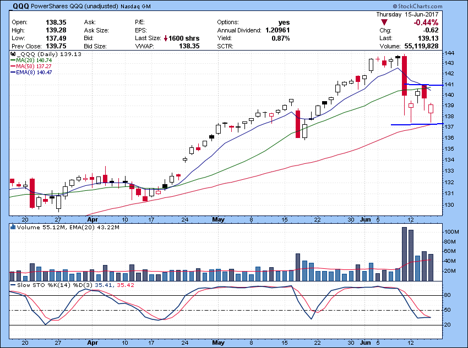Select the 'PowerShares QQQ (unadjusted)' title text
The height and width of the screenshot is (348, 468).
75,6
